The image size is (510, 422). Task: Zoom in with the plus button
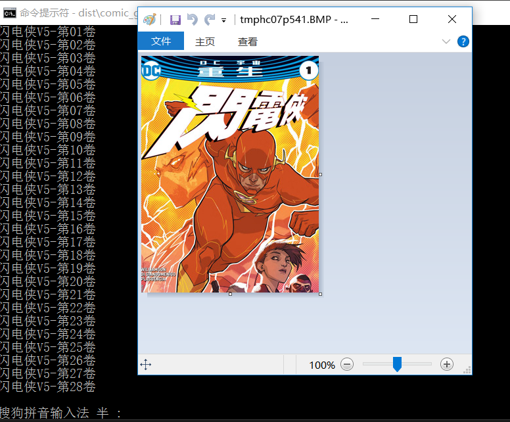(x=447, y=364)
